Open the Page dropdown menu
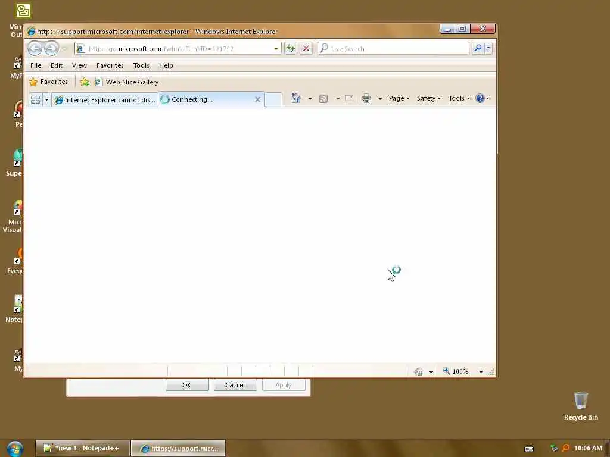Viewport: 610px width, 457px height. pyautogui.click(x=399, y=98)
